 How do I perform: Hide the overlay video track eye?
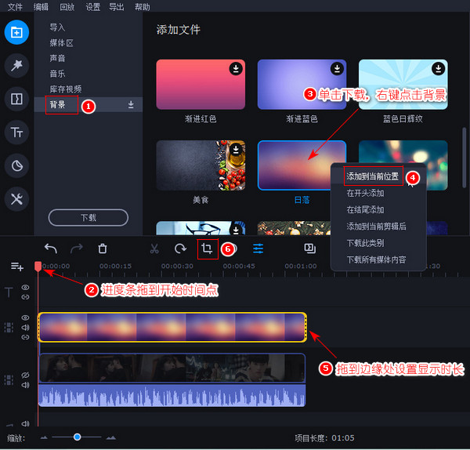click(26, 318)
